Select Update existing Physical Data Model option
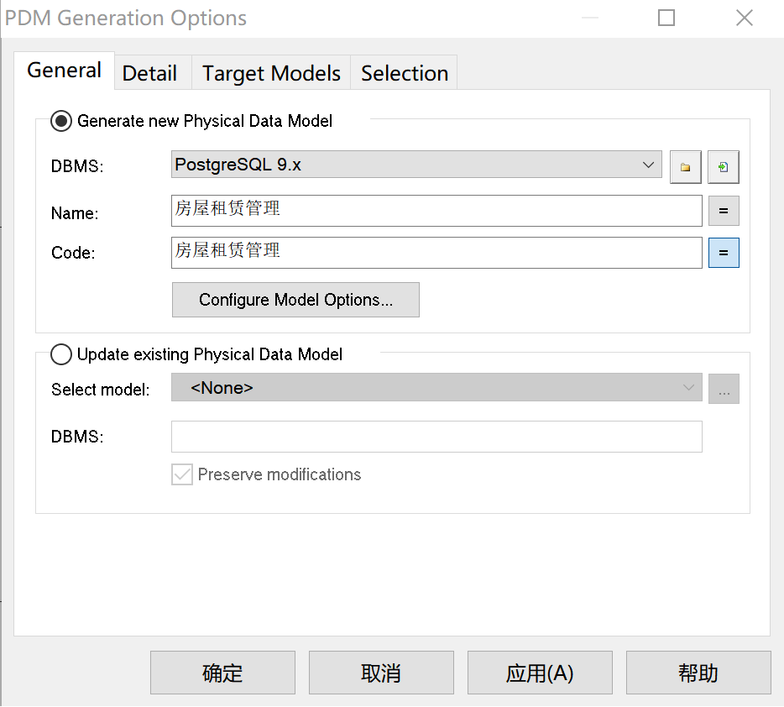784x707 pixels. tap(61, 354)
